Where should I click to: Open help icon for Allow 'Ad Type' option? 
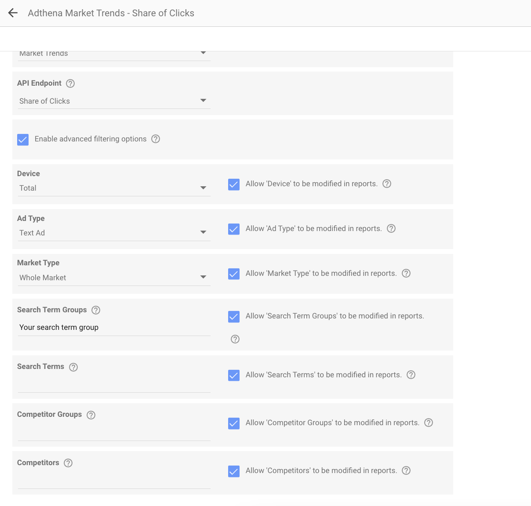tap(391, 228)
